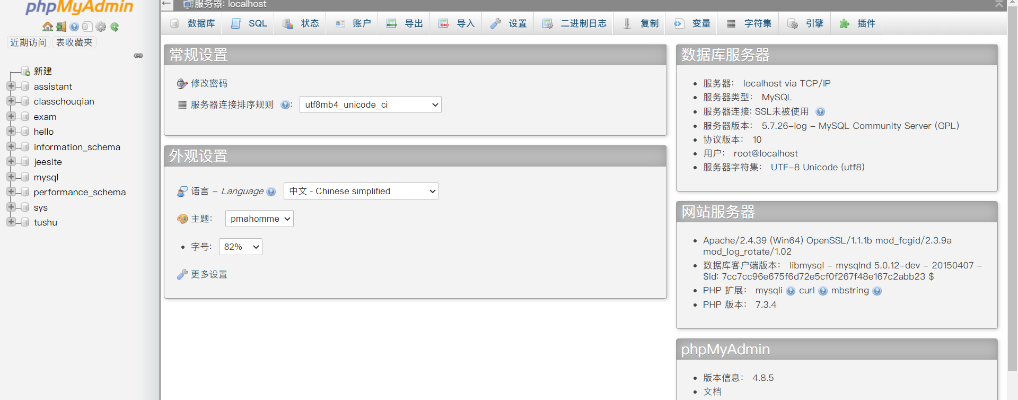Expand the assistant database node
Image resolution: width=1018 pixels, height=400 pixels.
11,86
